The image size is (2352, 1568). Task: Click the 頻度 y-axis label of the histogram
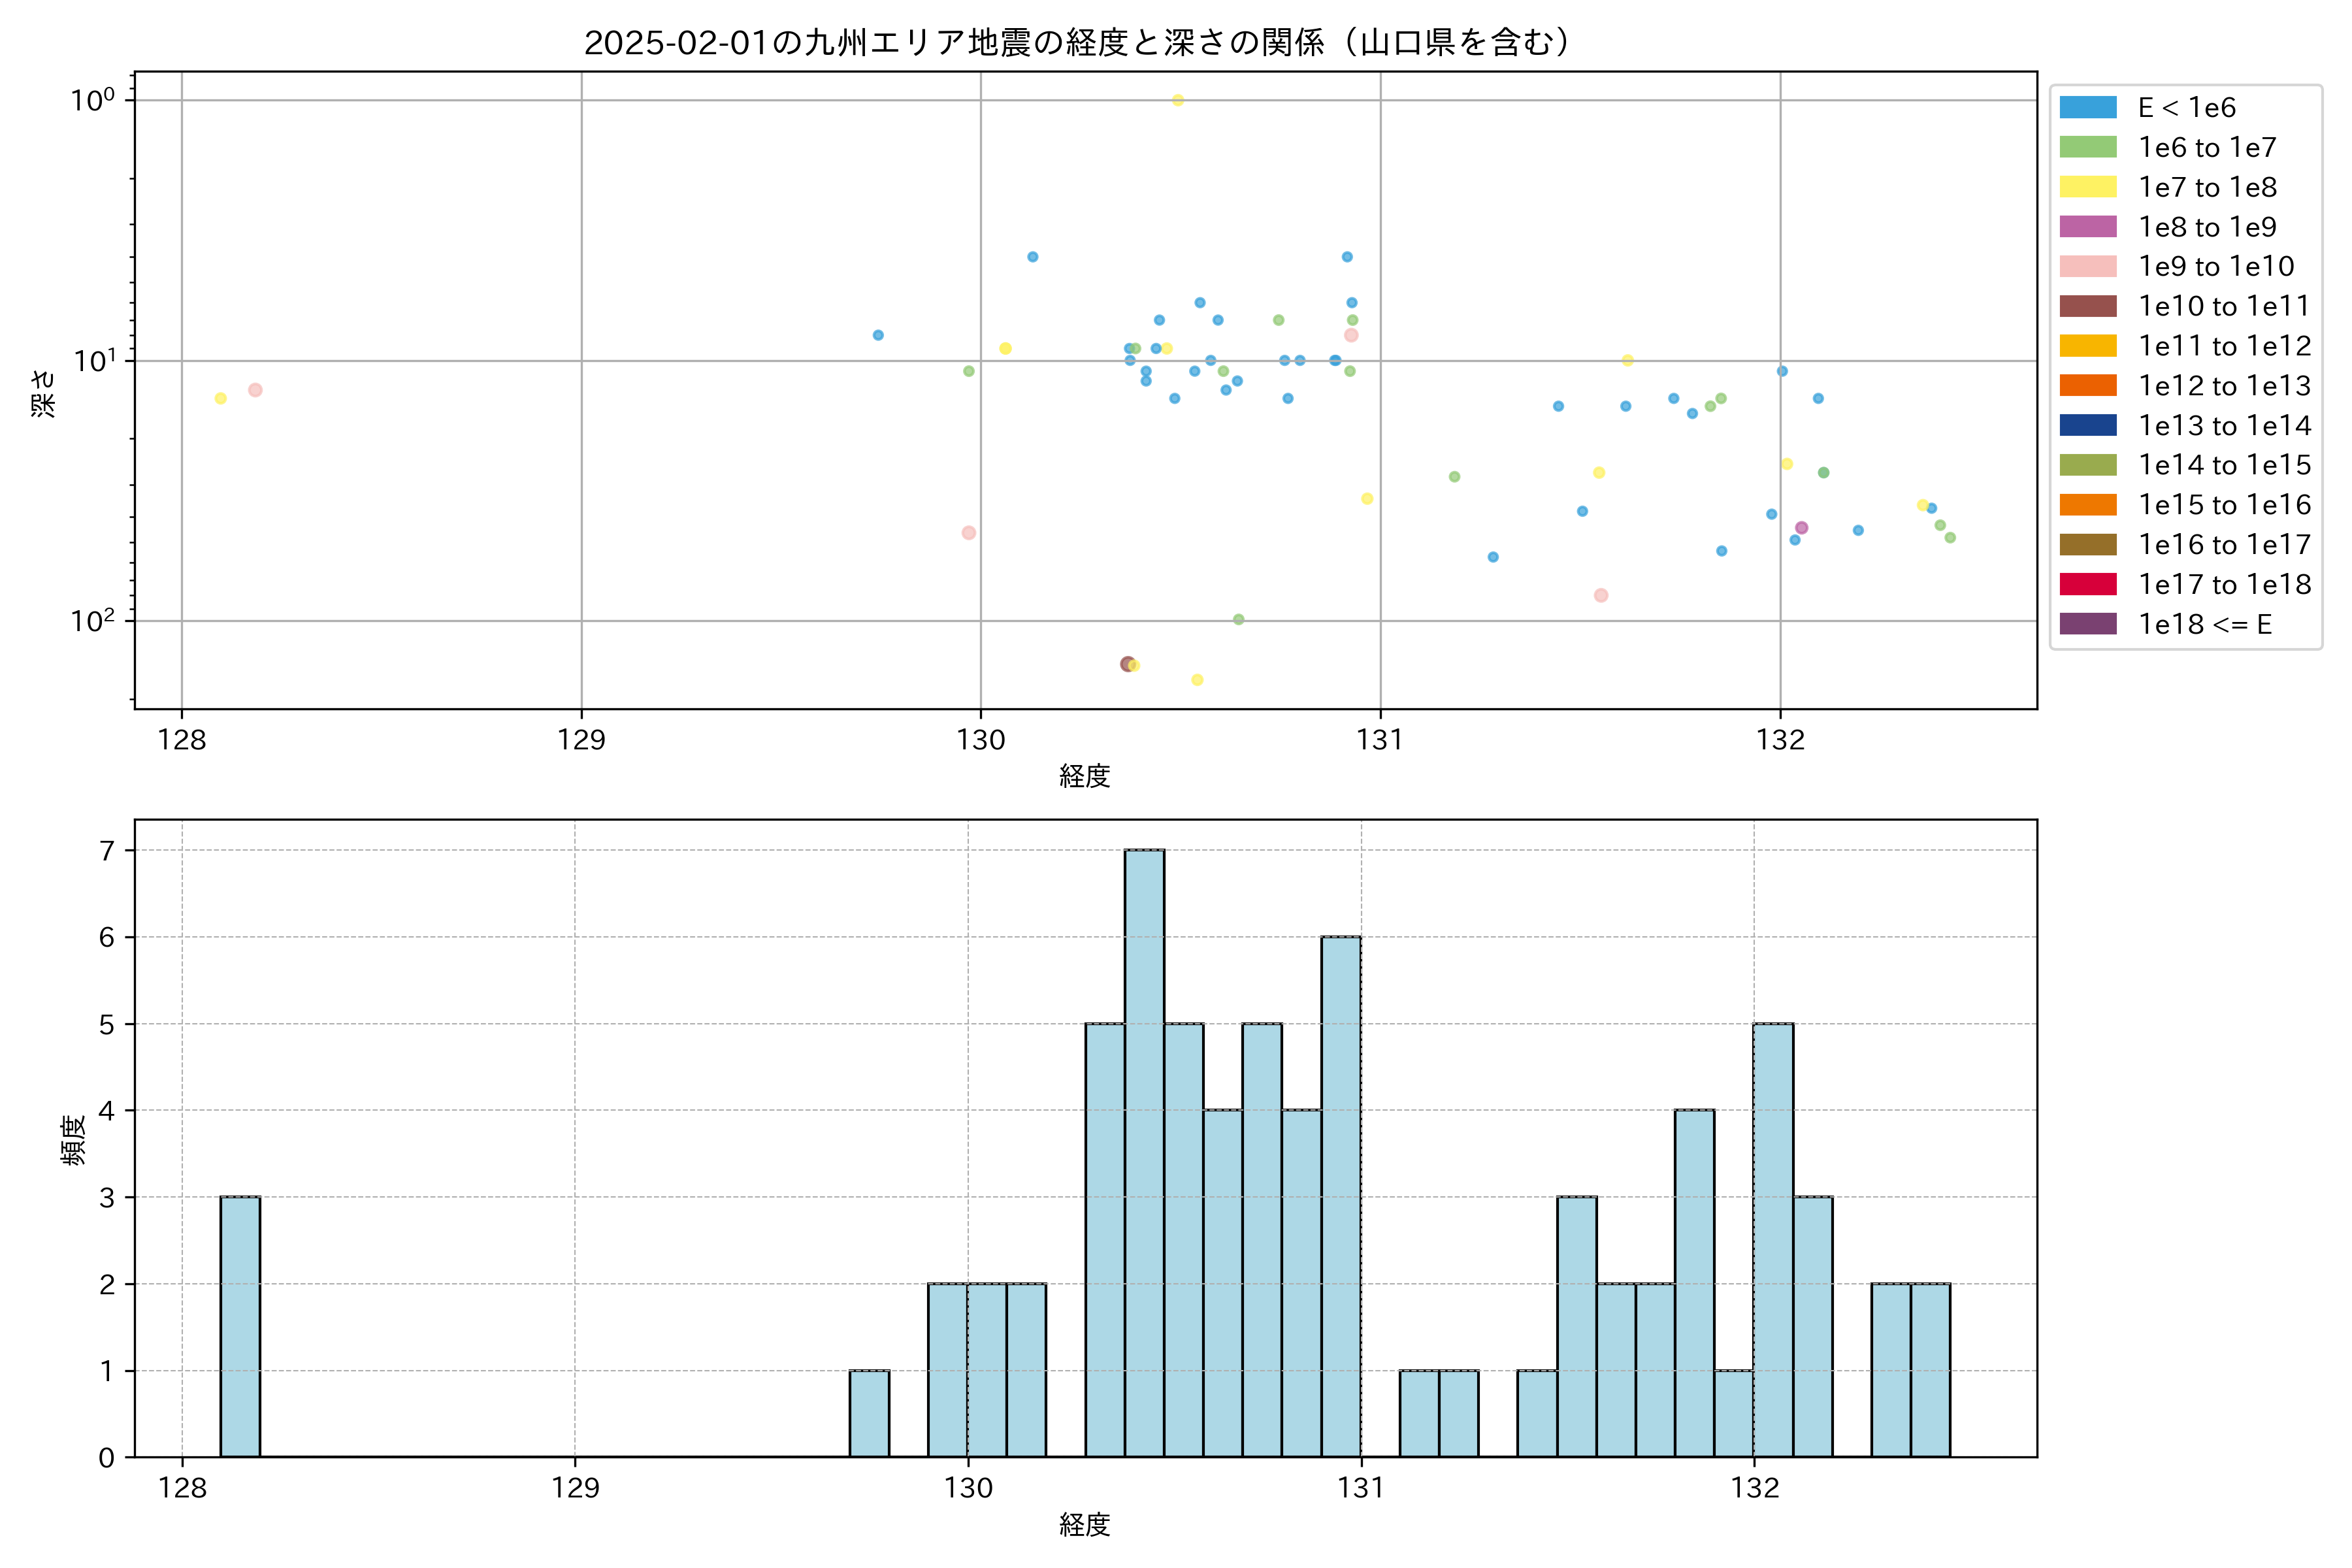(x=73, y=1140)
